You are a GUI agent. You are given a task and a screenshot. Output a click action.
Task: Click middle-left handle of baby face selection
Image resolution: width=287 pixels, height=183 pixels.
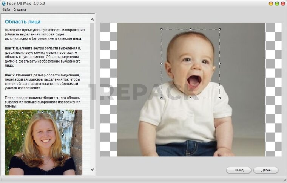[x=162, y=64]
